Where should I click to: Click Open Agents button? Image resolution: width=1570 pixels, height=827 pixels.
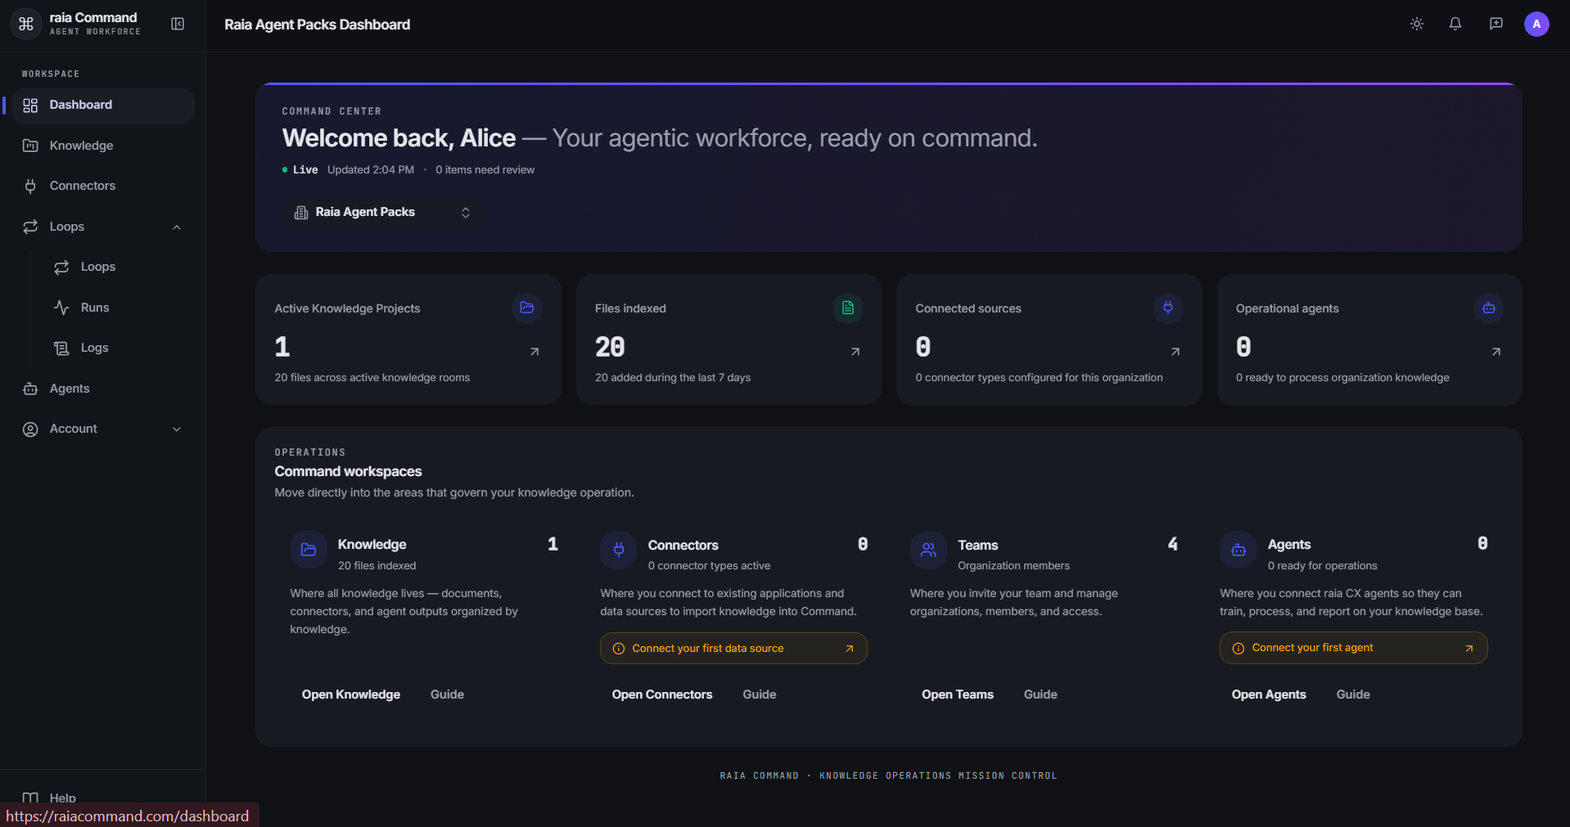point(1269,694)
